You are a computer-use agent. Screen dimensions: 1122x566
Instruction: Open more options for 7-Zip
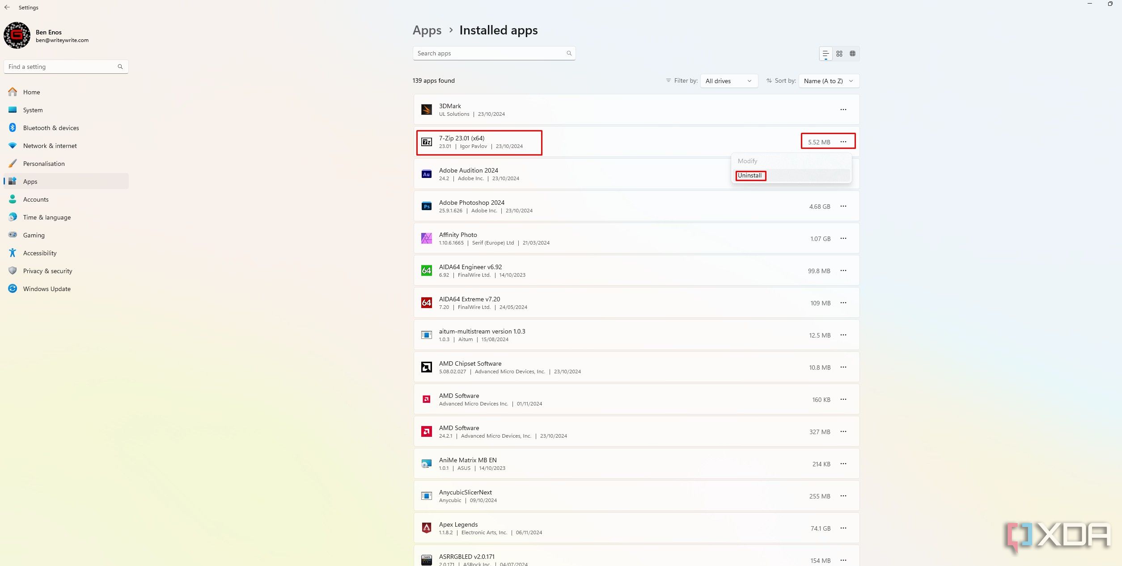click(843, 142)
